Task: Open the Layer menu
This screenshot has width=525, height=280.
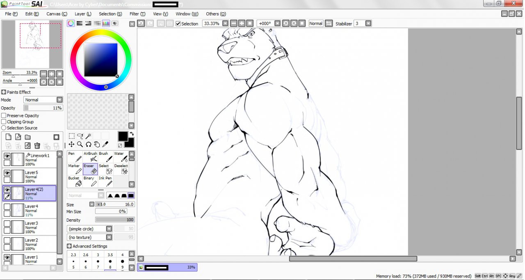Action: (83, 14)
